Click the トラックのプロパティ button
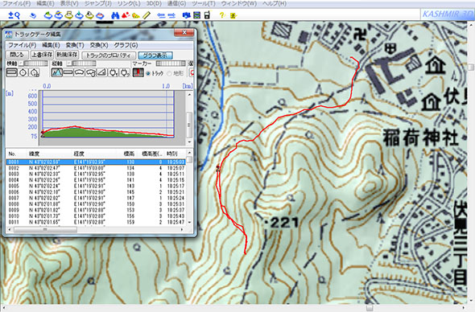Image resolution: width=475 pixels, height=312 pixels. tap(109, 55)
